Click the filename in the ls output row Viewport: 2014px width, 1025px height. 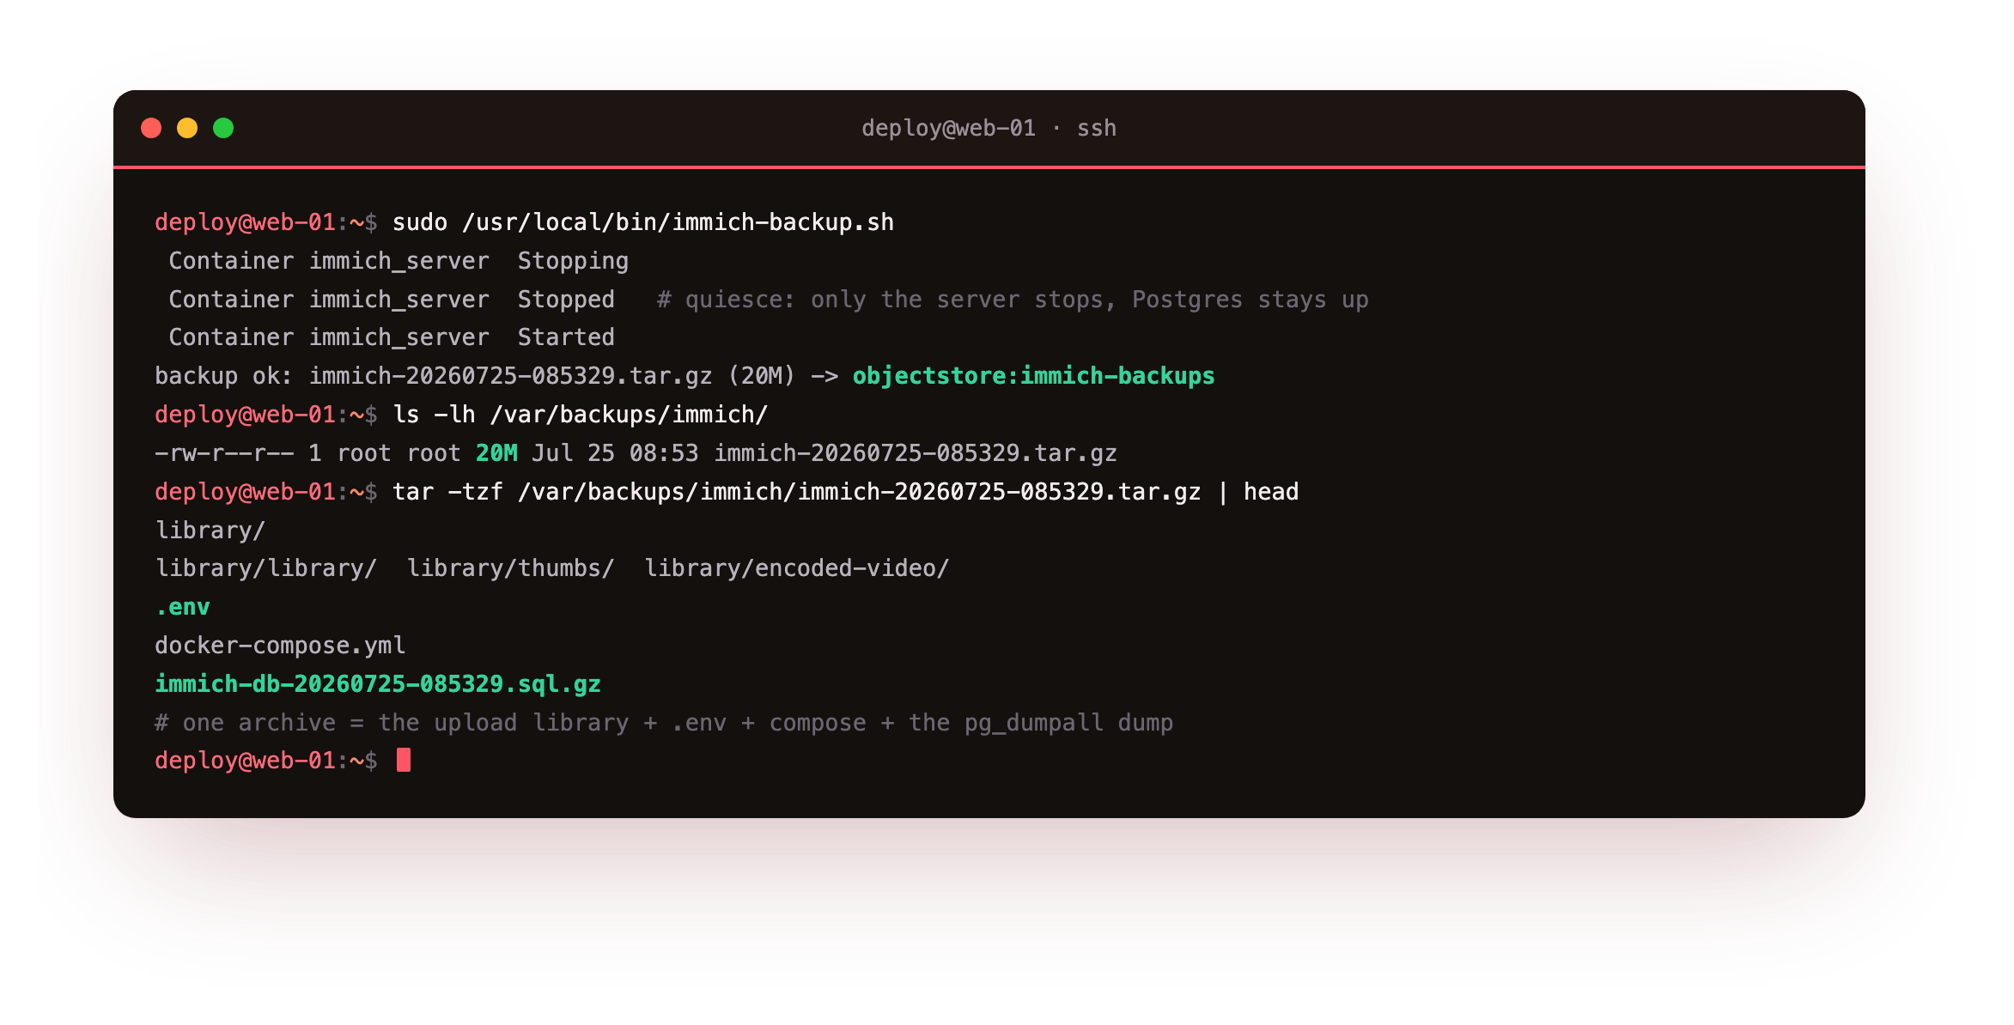pos(916,453)
